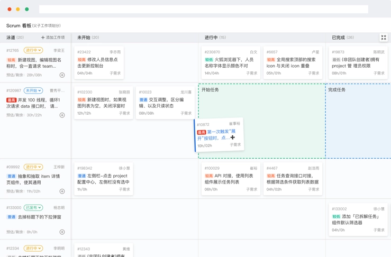Open card #23422 修改人员信息

(99, 62)
